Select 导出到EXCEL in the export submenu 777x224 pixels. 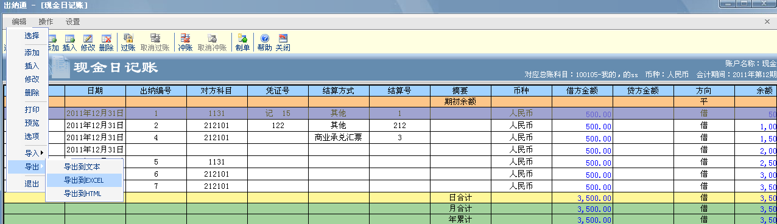84,180
